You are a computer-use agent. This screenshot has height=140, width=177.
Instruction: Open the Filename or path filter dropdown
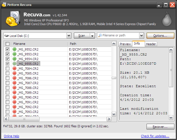click(x=142, y=36)
